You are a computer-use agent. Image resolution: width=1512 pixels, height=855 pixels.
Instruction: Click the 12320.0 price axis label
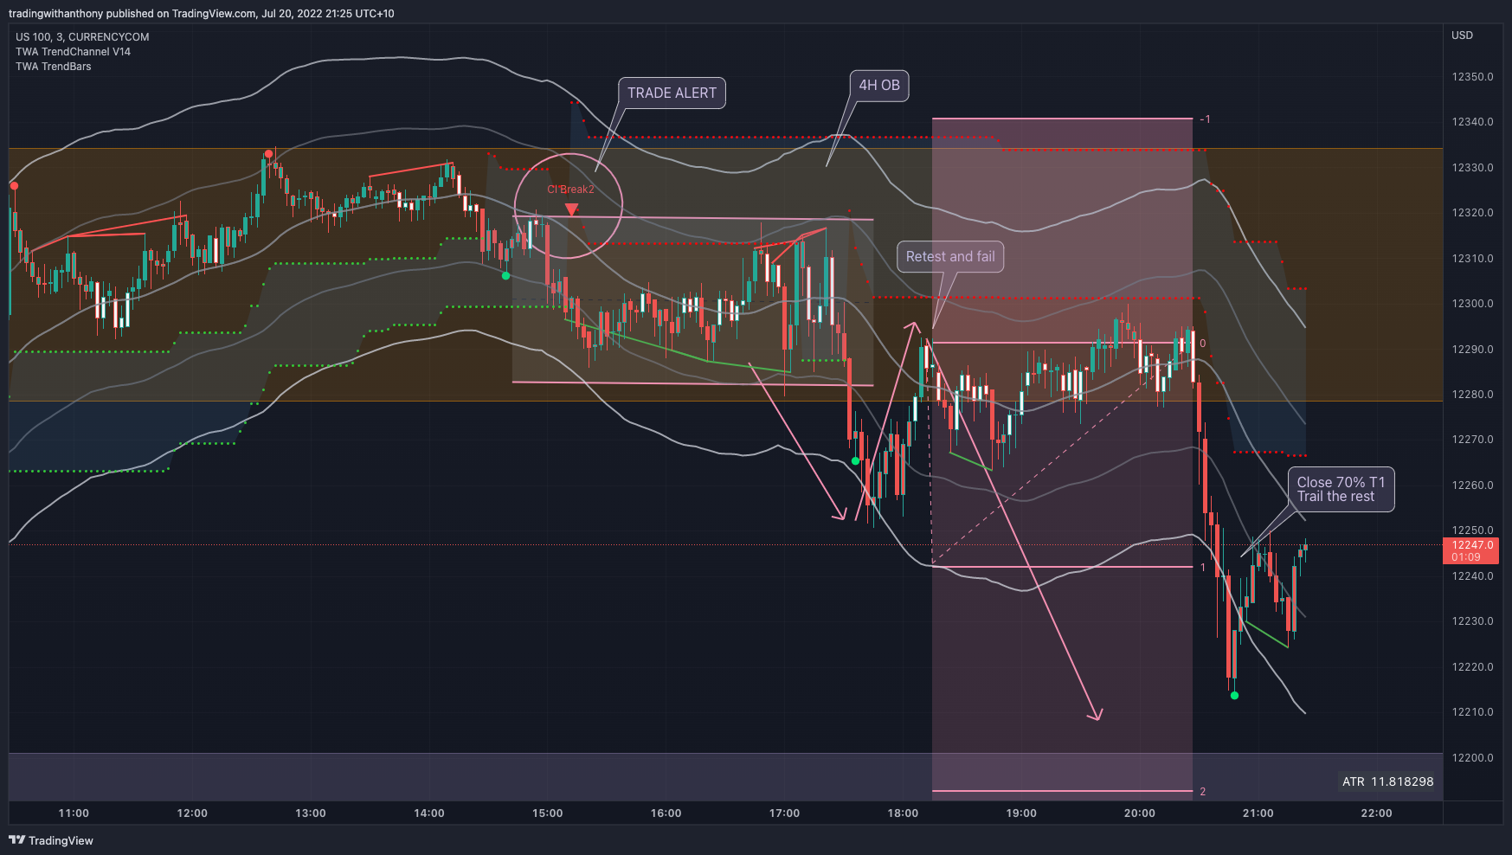1472,213
